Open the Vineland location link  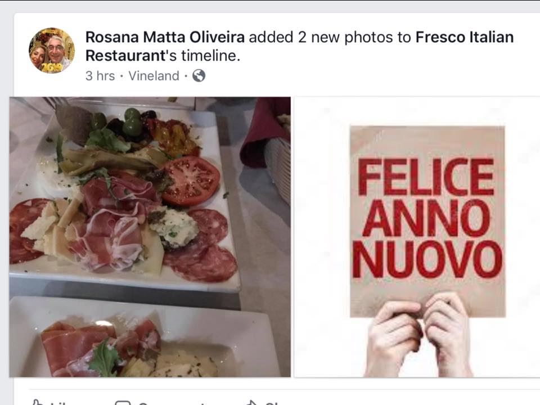(154, 76)
